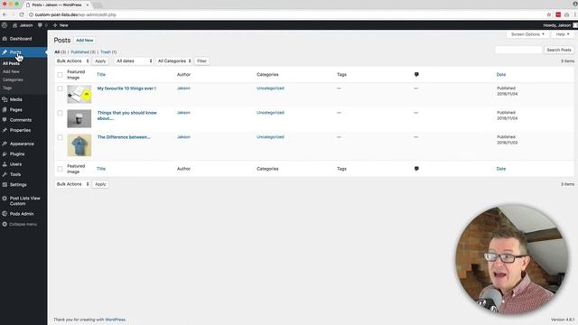Sort by comments icon in footer row
This screenshot has width=578, height=325.
(x=416, y=169)
